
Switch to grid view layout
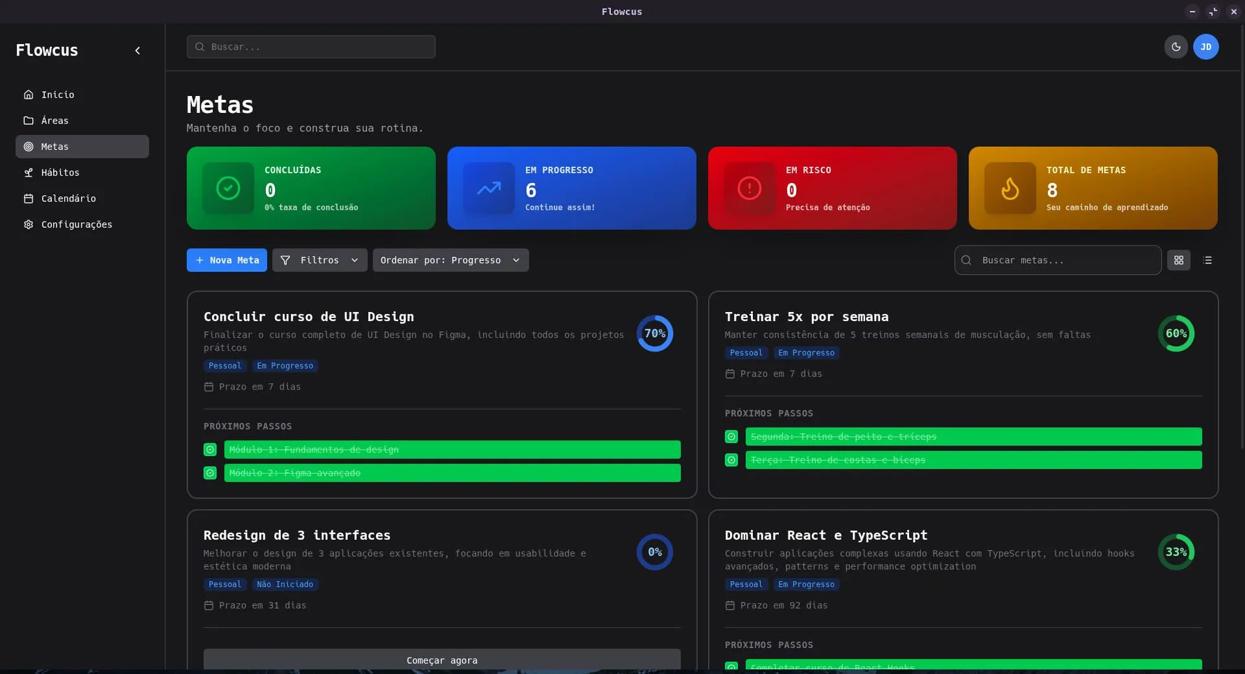click(1178, 260)
